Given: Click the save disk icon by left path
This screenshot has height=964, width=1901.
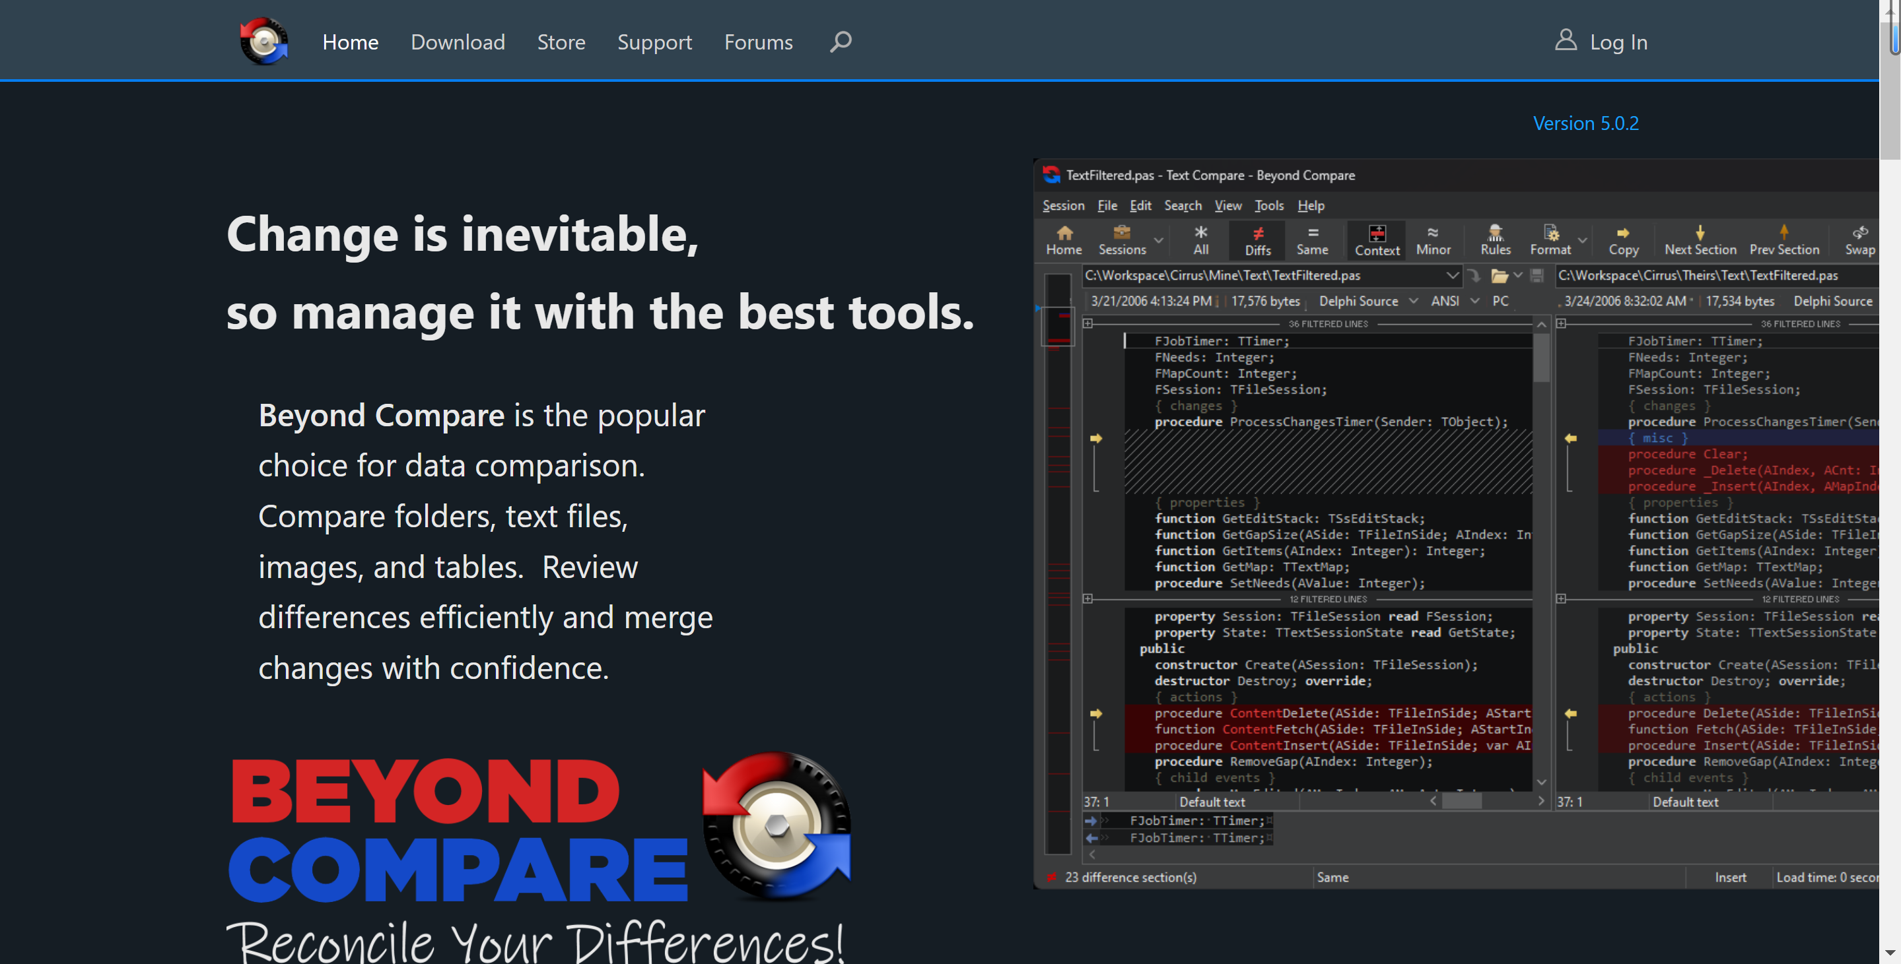Looking at the screenshot, I should point(1537,275).
